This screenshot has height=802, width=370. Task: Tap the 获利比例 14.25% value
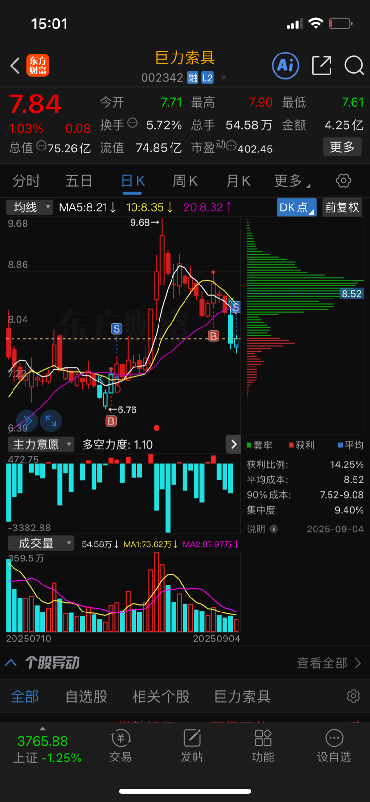coord(347,464)
